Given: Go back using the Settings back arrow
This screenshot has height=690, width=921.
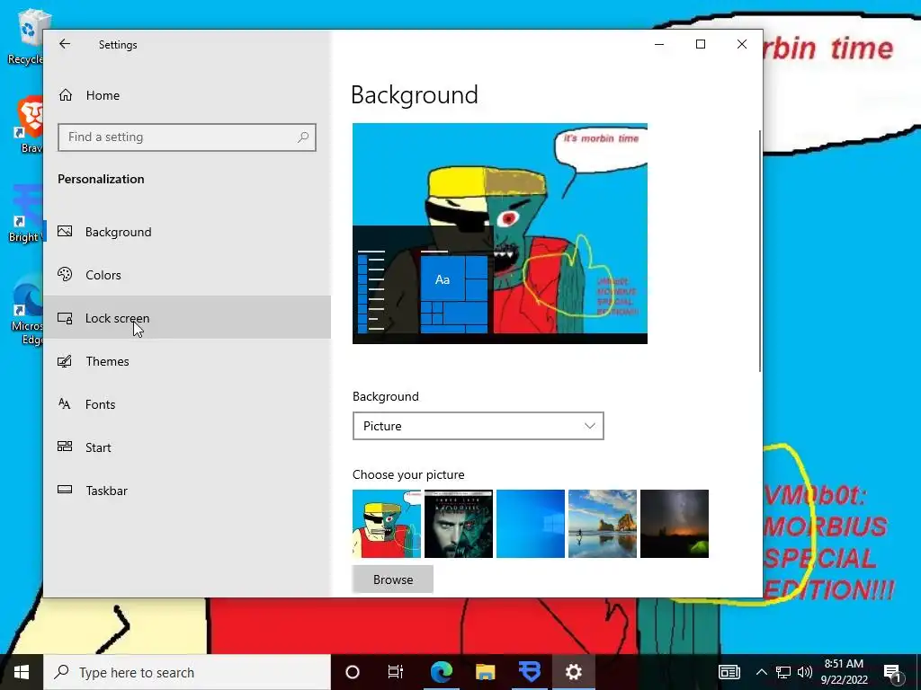Looking at the screenshot, I should point(65,44).
